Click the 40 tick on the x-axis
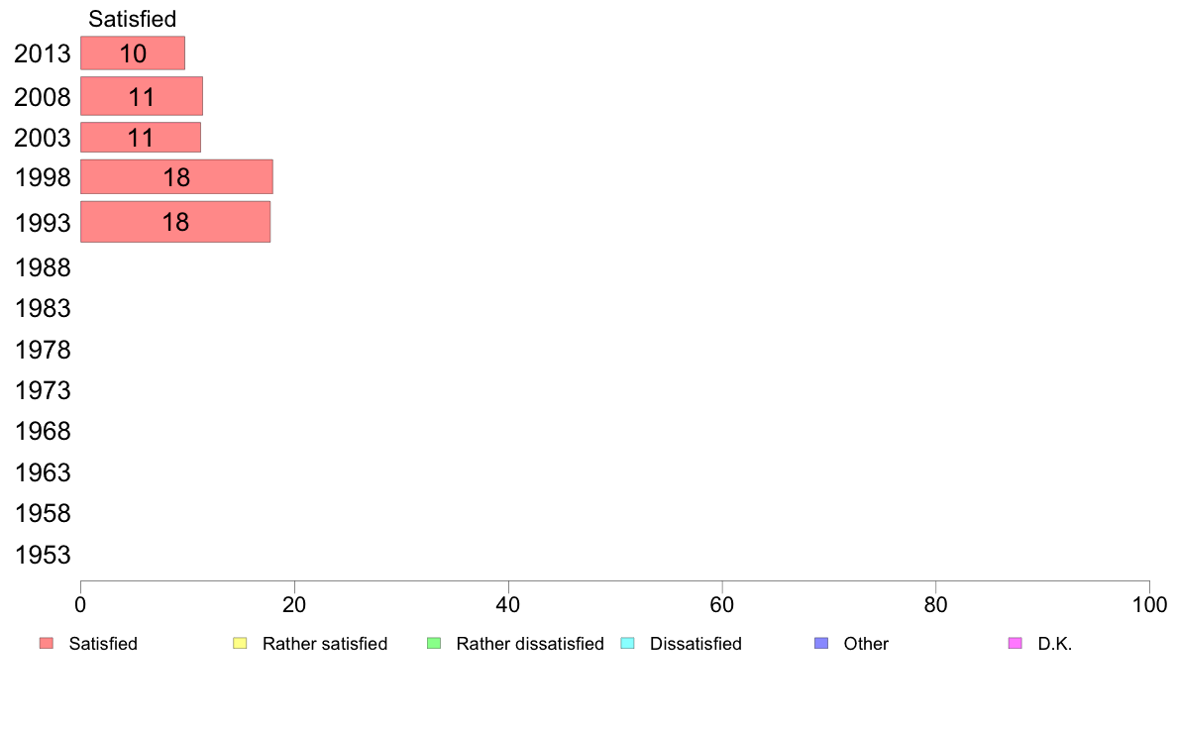Image resolution: width=1177 pixels, height=729 pixels. pyautogui.click(x=508, y=604)
